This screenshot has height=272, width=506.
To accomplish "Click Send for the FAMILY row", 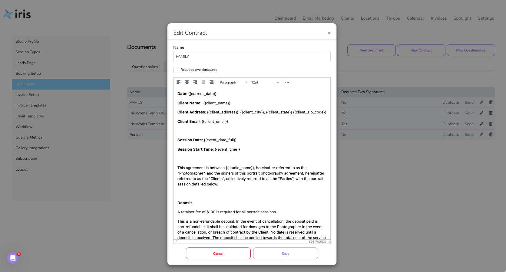I will coord(469,103).
